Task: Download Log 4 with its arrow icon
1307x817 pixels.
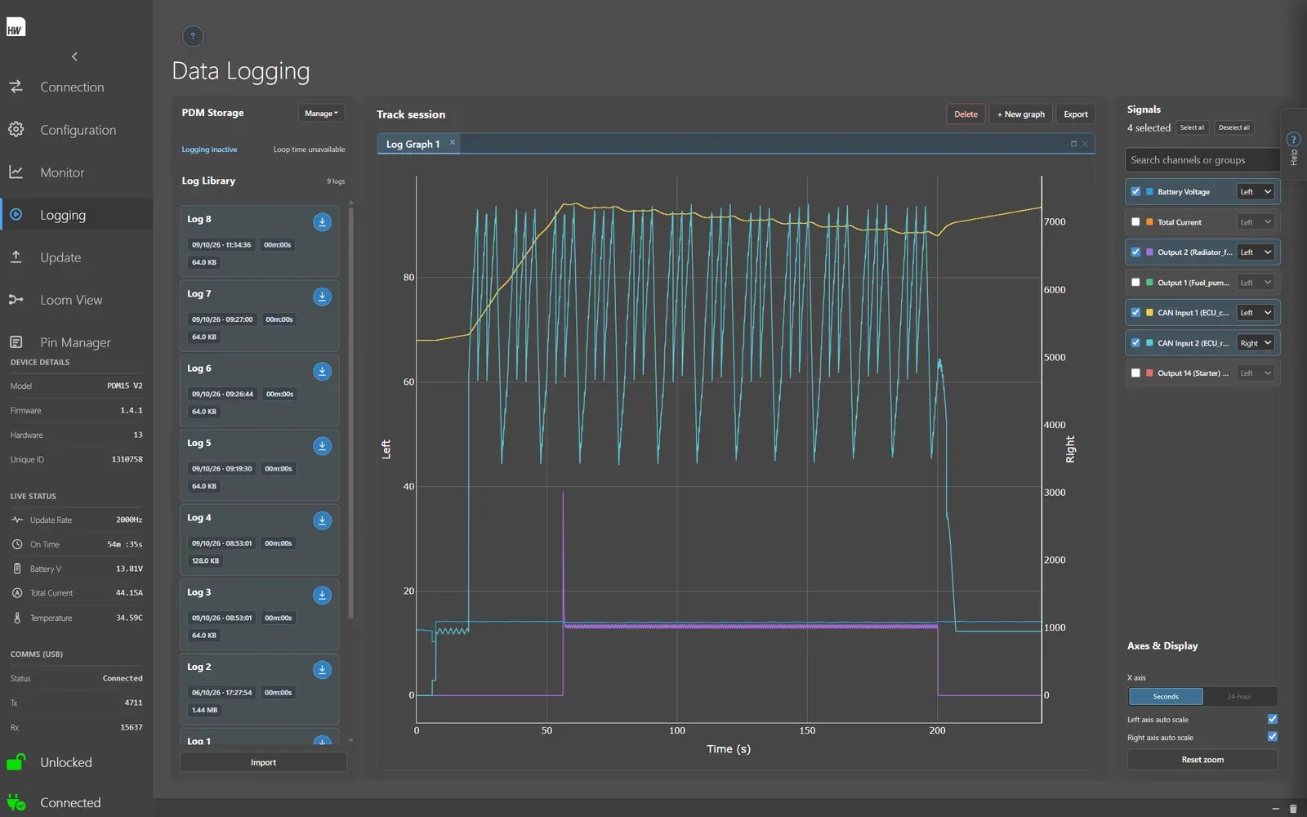Action: tap(322, 520)
